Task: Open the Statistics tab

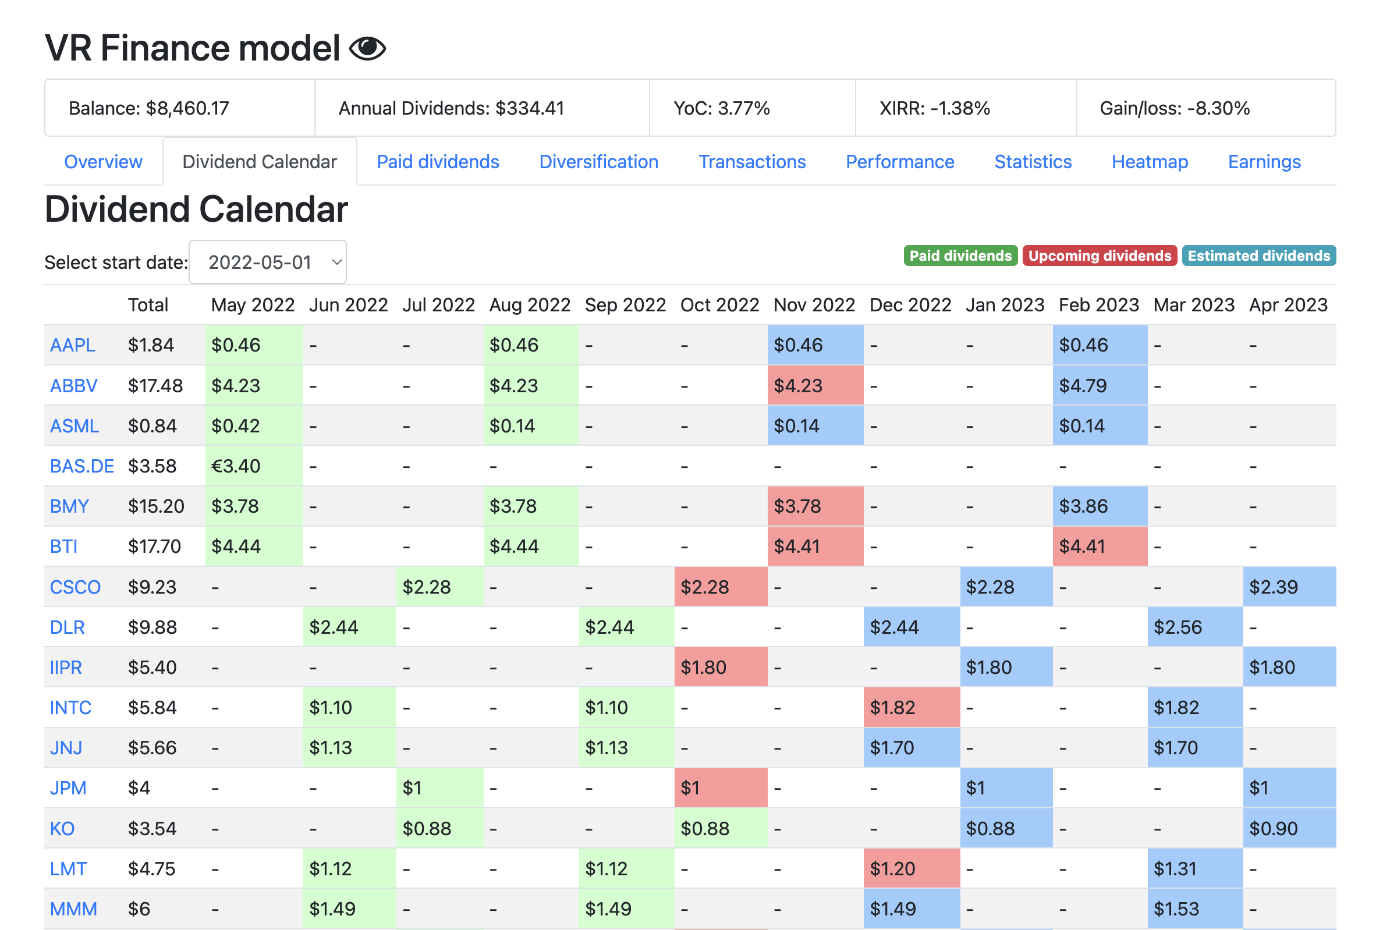Action: tap(1033, 162)
